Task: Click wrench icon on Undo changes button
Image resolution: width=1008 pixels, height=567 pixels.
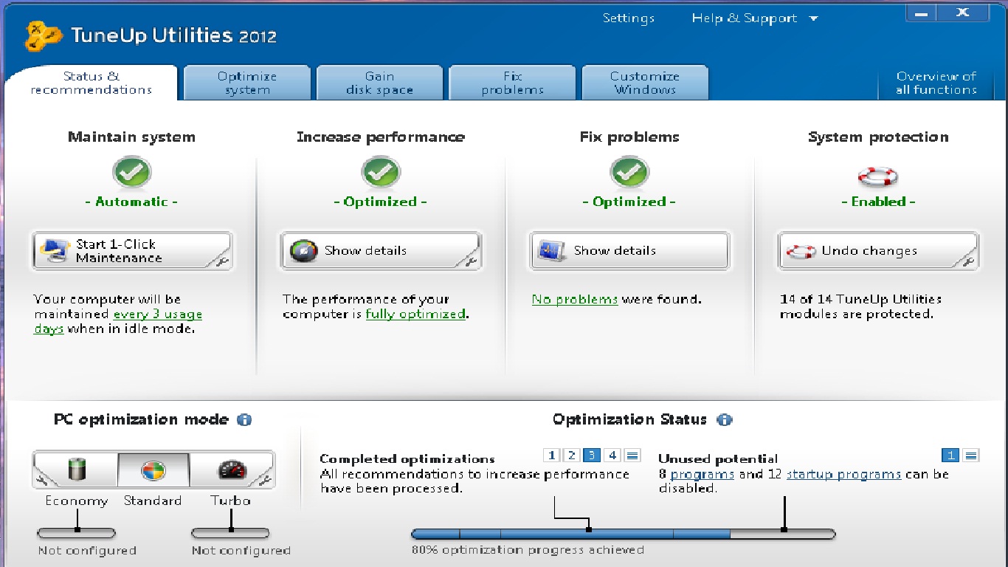Action: tap(968, 261)
